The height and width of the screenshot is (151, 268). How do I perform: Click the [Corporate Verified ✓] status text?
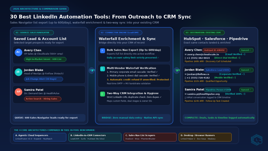click(232, 74)
